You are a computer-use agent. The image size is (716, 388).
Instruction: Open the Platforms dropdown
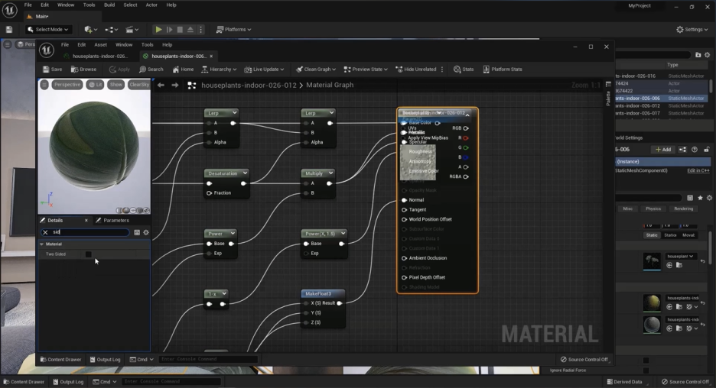click(x=234, y=30)
